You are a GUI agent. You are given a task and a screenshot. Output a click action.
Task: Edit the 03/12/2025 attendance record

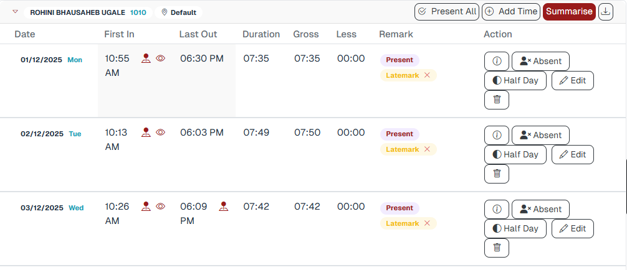[x=572, y=228]
